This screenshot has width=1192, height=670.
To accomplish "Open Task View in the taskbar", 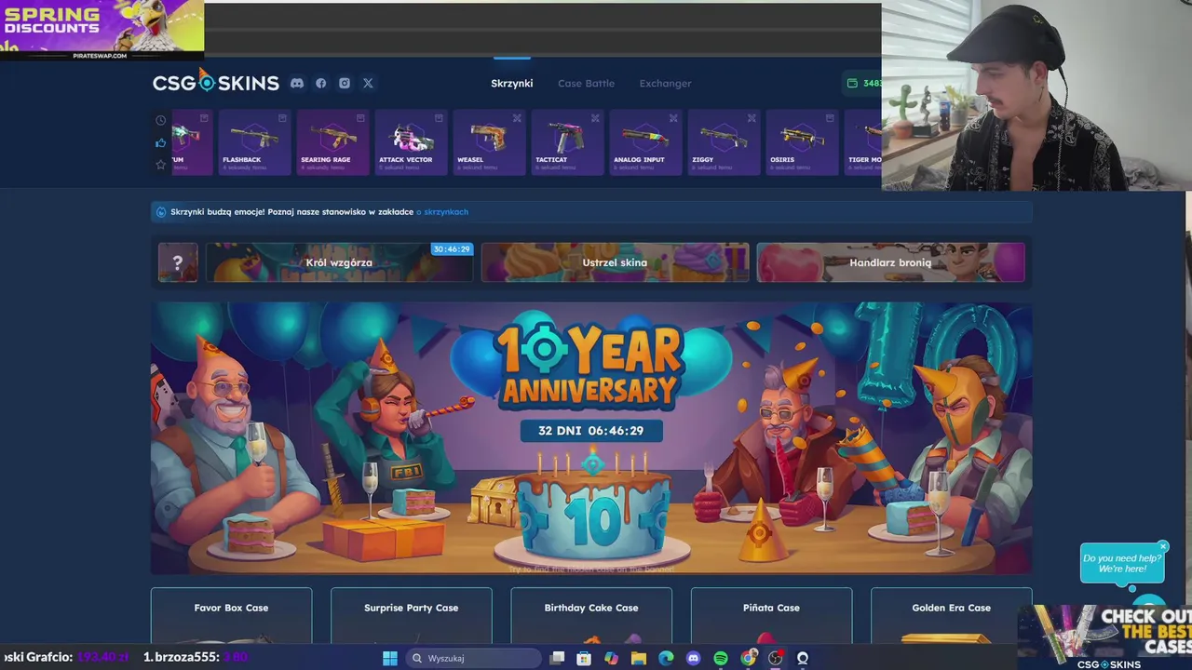I will pos(557,658).
